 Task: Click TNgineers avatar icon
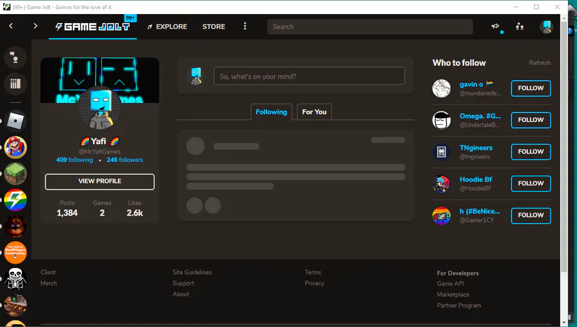[441, 152]
